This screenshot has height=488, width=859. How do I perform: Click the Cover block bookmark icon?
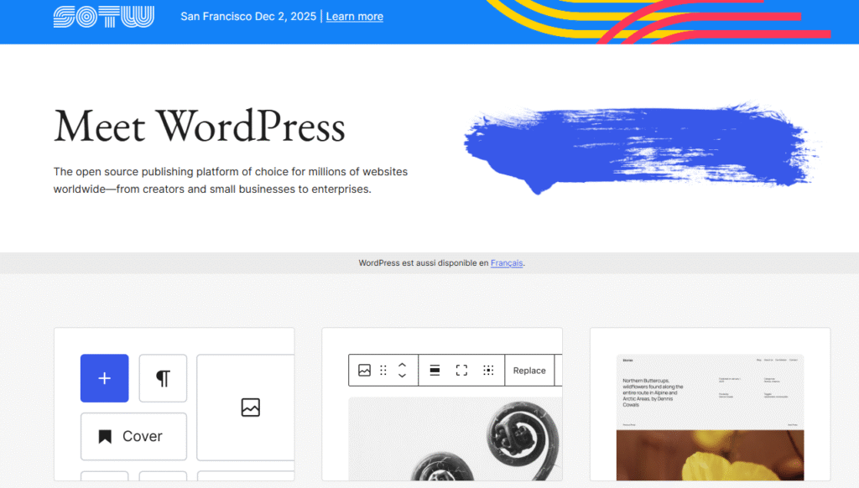105,436
